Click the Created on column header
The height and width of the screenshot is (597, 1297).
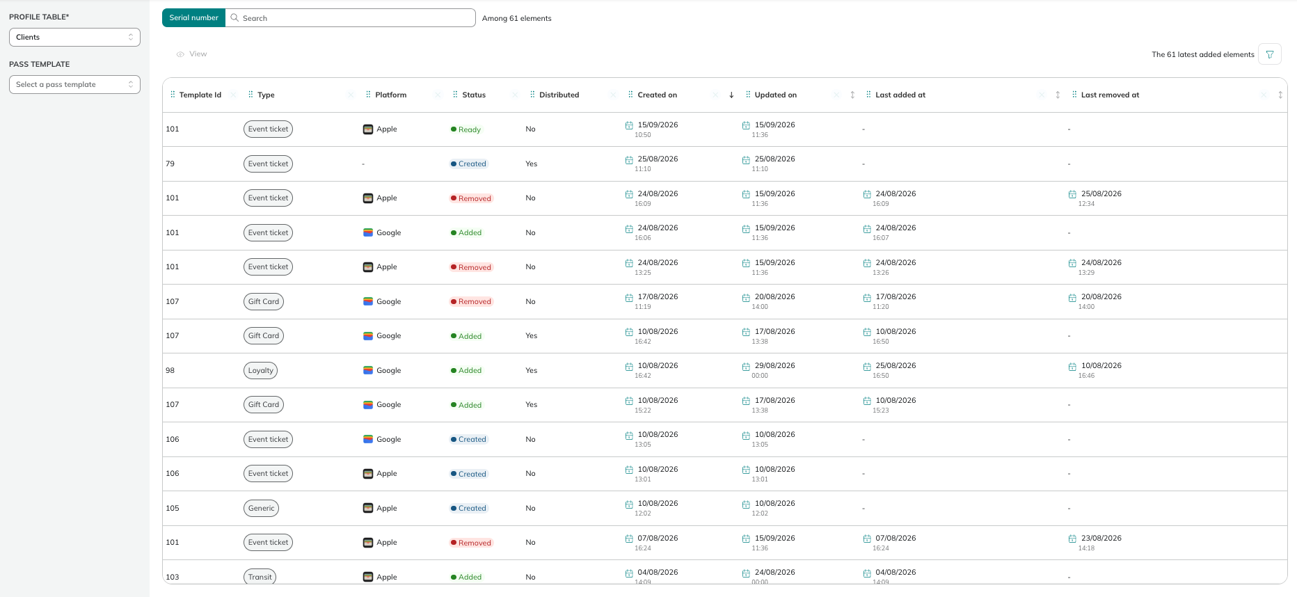[x=657, y=95]
